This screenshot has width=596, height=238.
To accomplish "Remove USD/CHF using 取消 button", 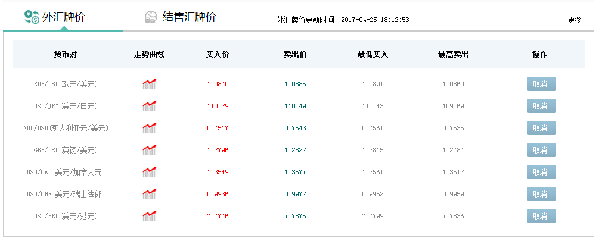I will click(x=541, y=194).
